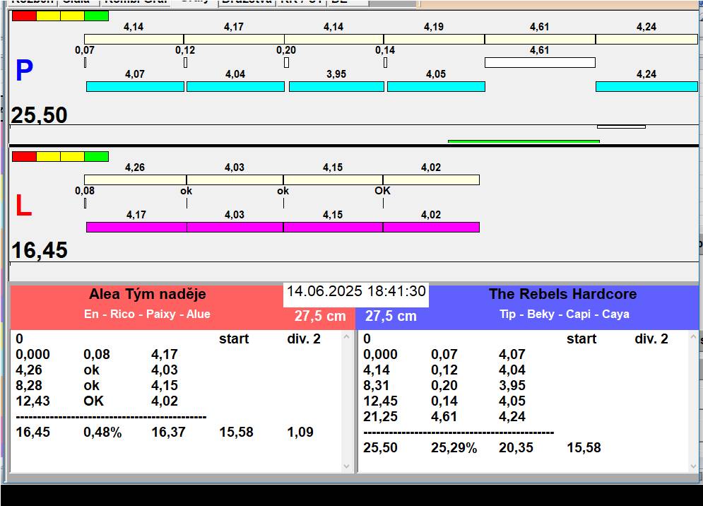Click the white 4,61 bar in lane P

[x=540, y=63]
